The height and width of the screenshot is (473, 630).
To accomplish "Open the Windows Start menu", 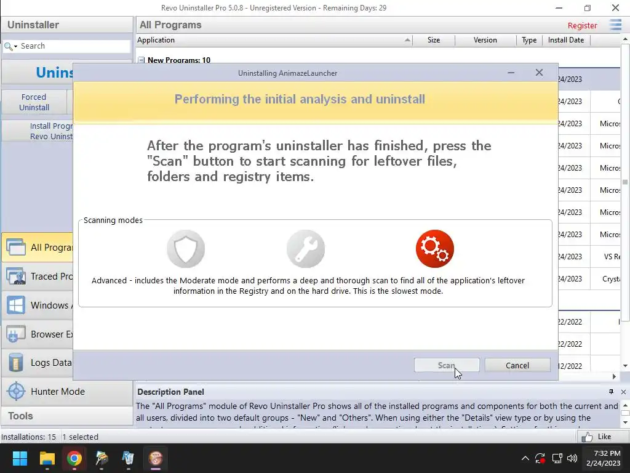I will point(20,458).
